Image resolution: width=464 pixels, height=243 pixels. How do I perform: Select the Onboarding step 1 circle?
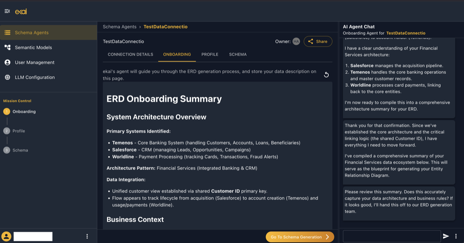7,111
